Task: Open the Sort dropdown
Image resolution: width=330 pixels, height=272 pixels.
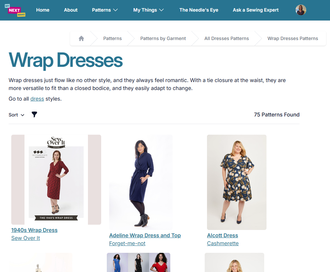Action: coord(17,115)
